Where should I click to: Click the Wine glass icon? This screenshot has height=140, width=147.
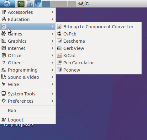tap(4, 84)
